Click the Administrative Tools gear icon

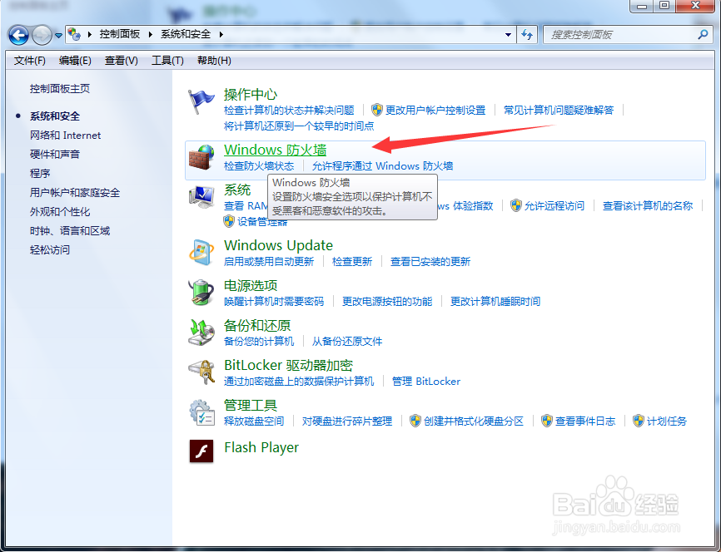(201, 412)
